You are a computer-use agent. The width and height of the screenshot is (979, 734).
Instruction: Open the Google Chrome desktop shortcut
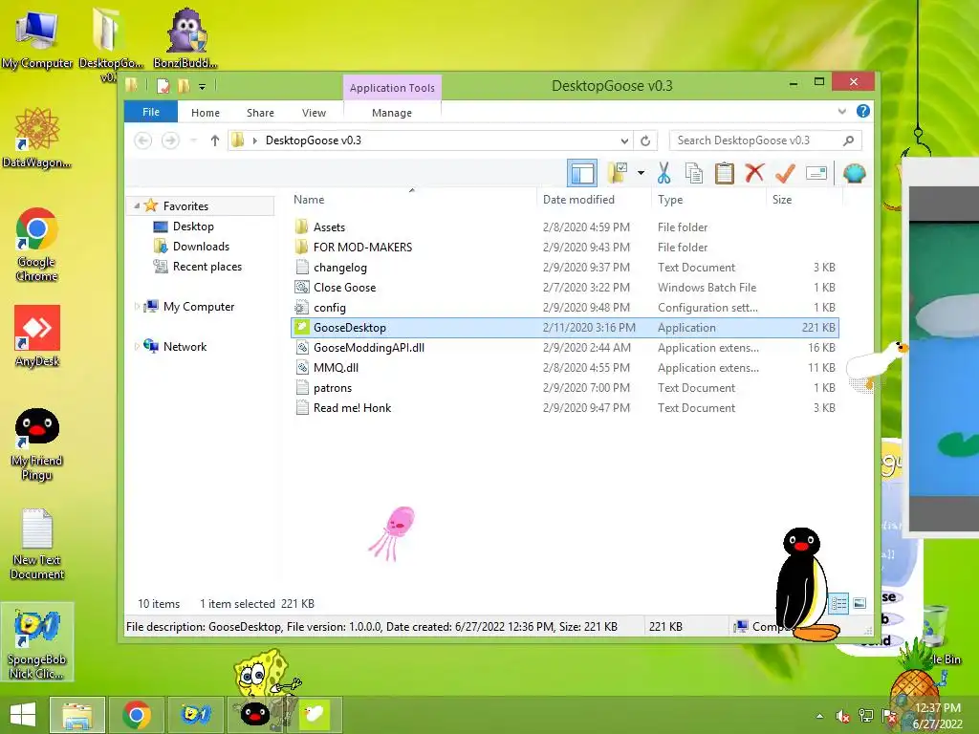[x=37, y=245]
